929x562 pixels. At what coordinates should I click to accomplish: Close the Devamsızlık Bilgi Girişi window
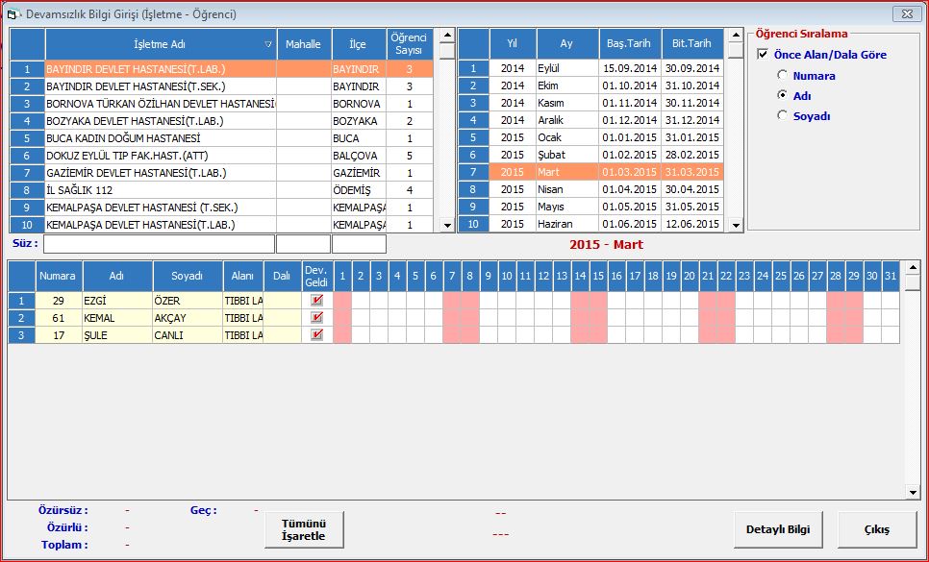click(x=903, y=13)
